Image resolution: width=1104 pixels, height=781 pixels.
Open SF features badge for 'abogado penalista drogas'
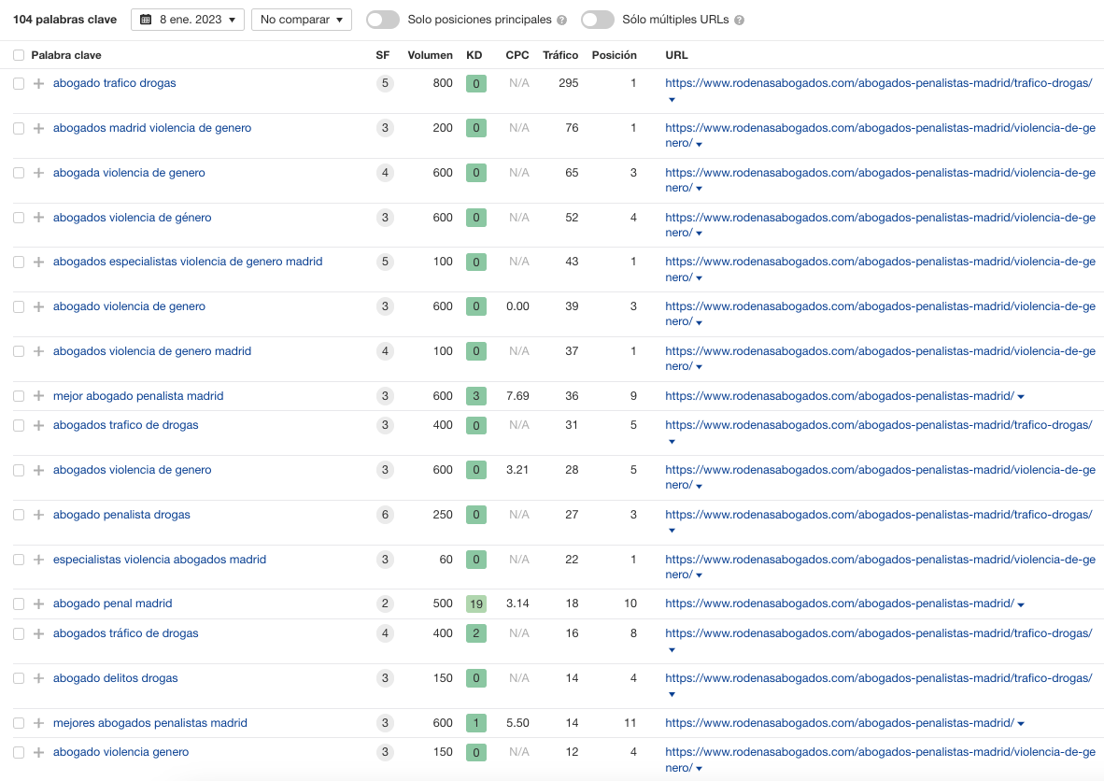pos(385,515)
